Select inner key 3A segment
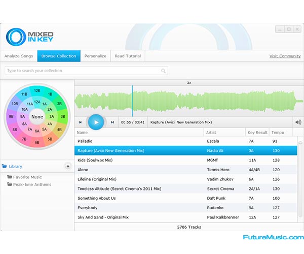This screenshot has width=304, height=254. tap(52, 117)
